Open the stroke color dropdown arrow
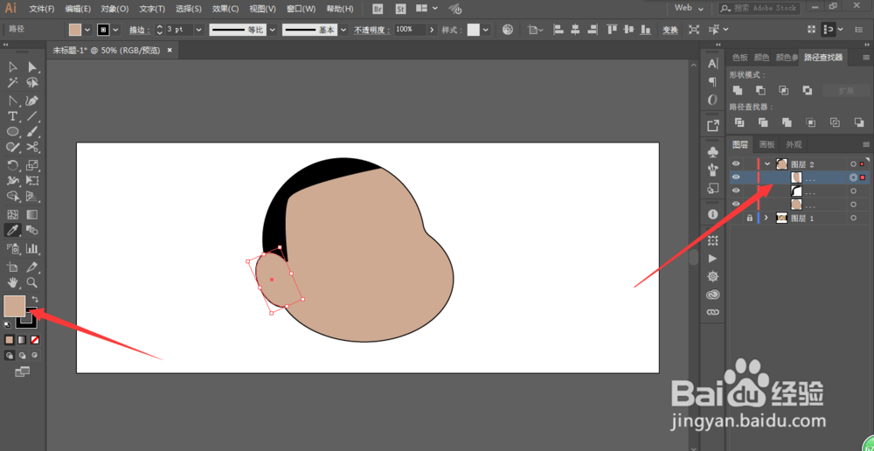The width and height of the screenshot is (874, 451). click(116, 30)
